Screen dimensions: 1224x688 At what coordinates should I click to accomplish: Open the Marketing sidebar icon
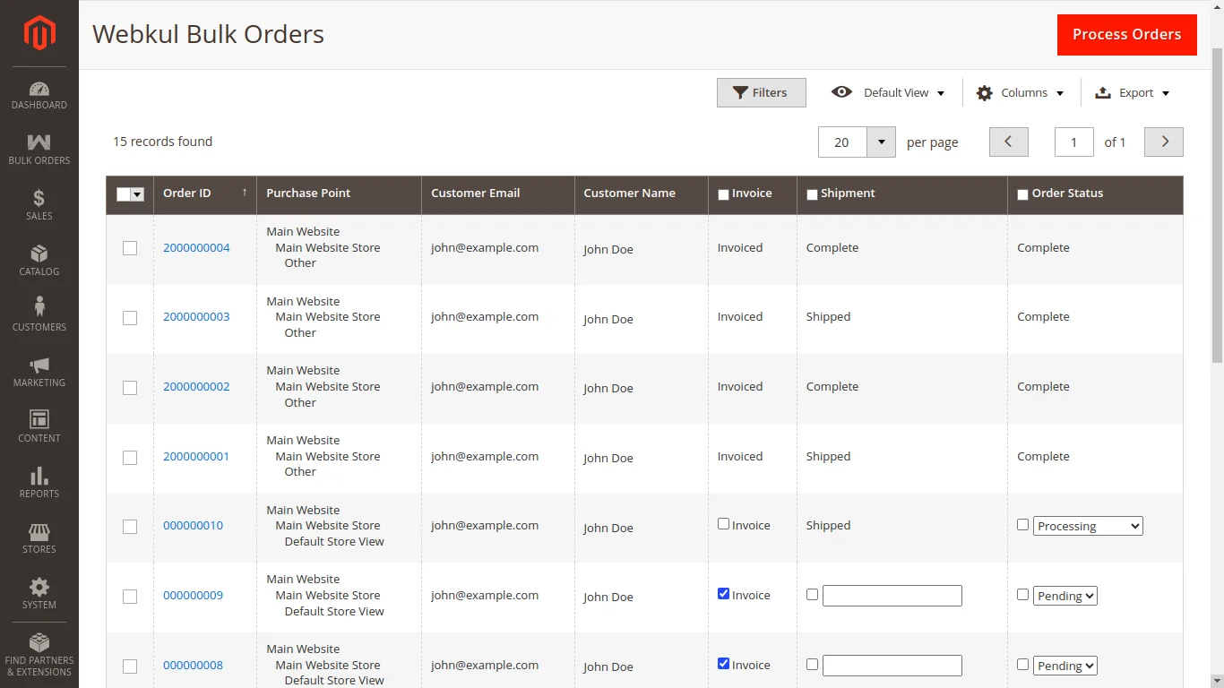[39, 370]
